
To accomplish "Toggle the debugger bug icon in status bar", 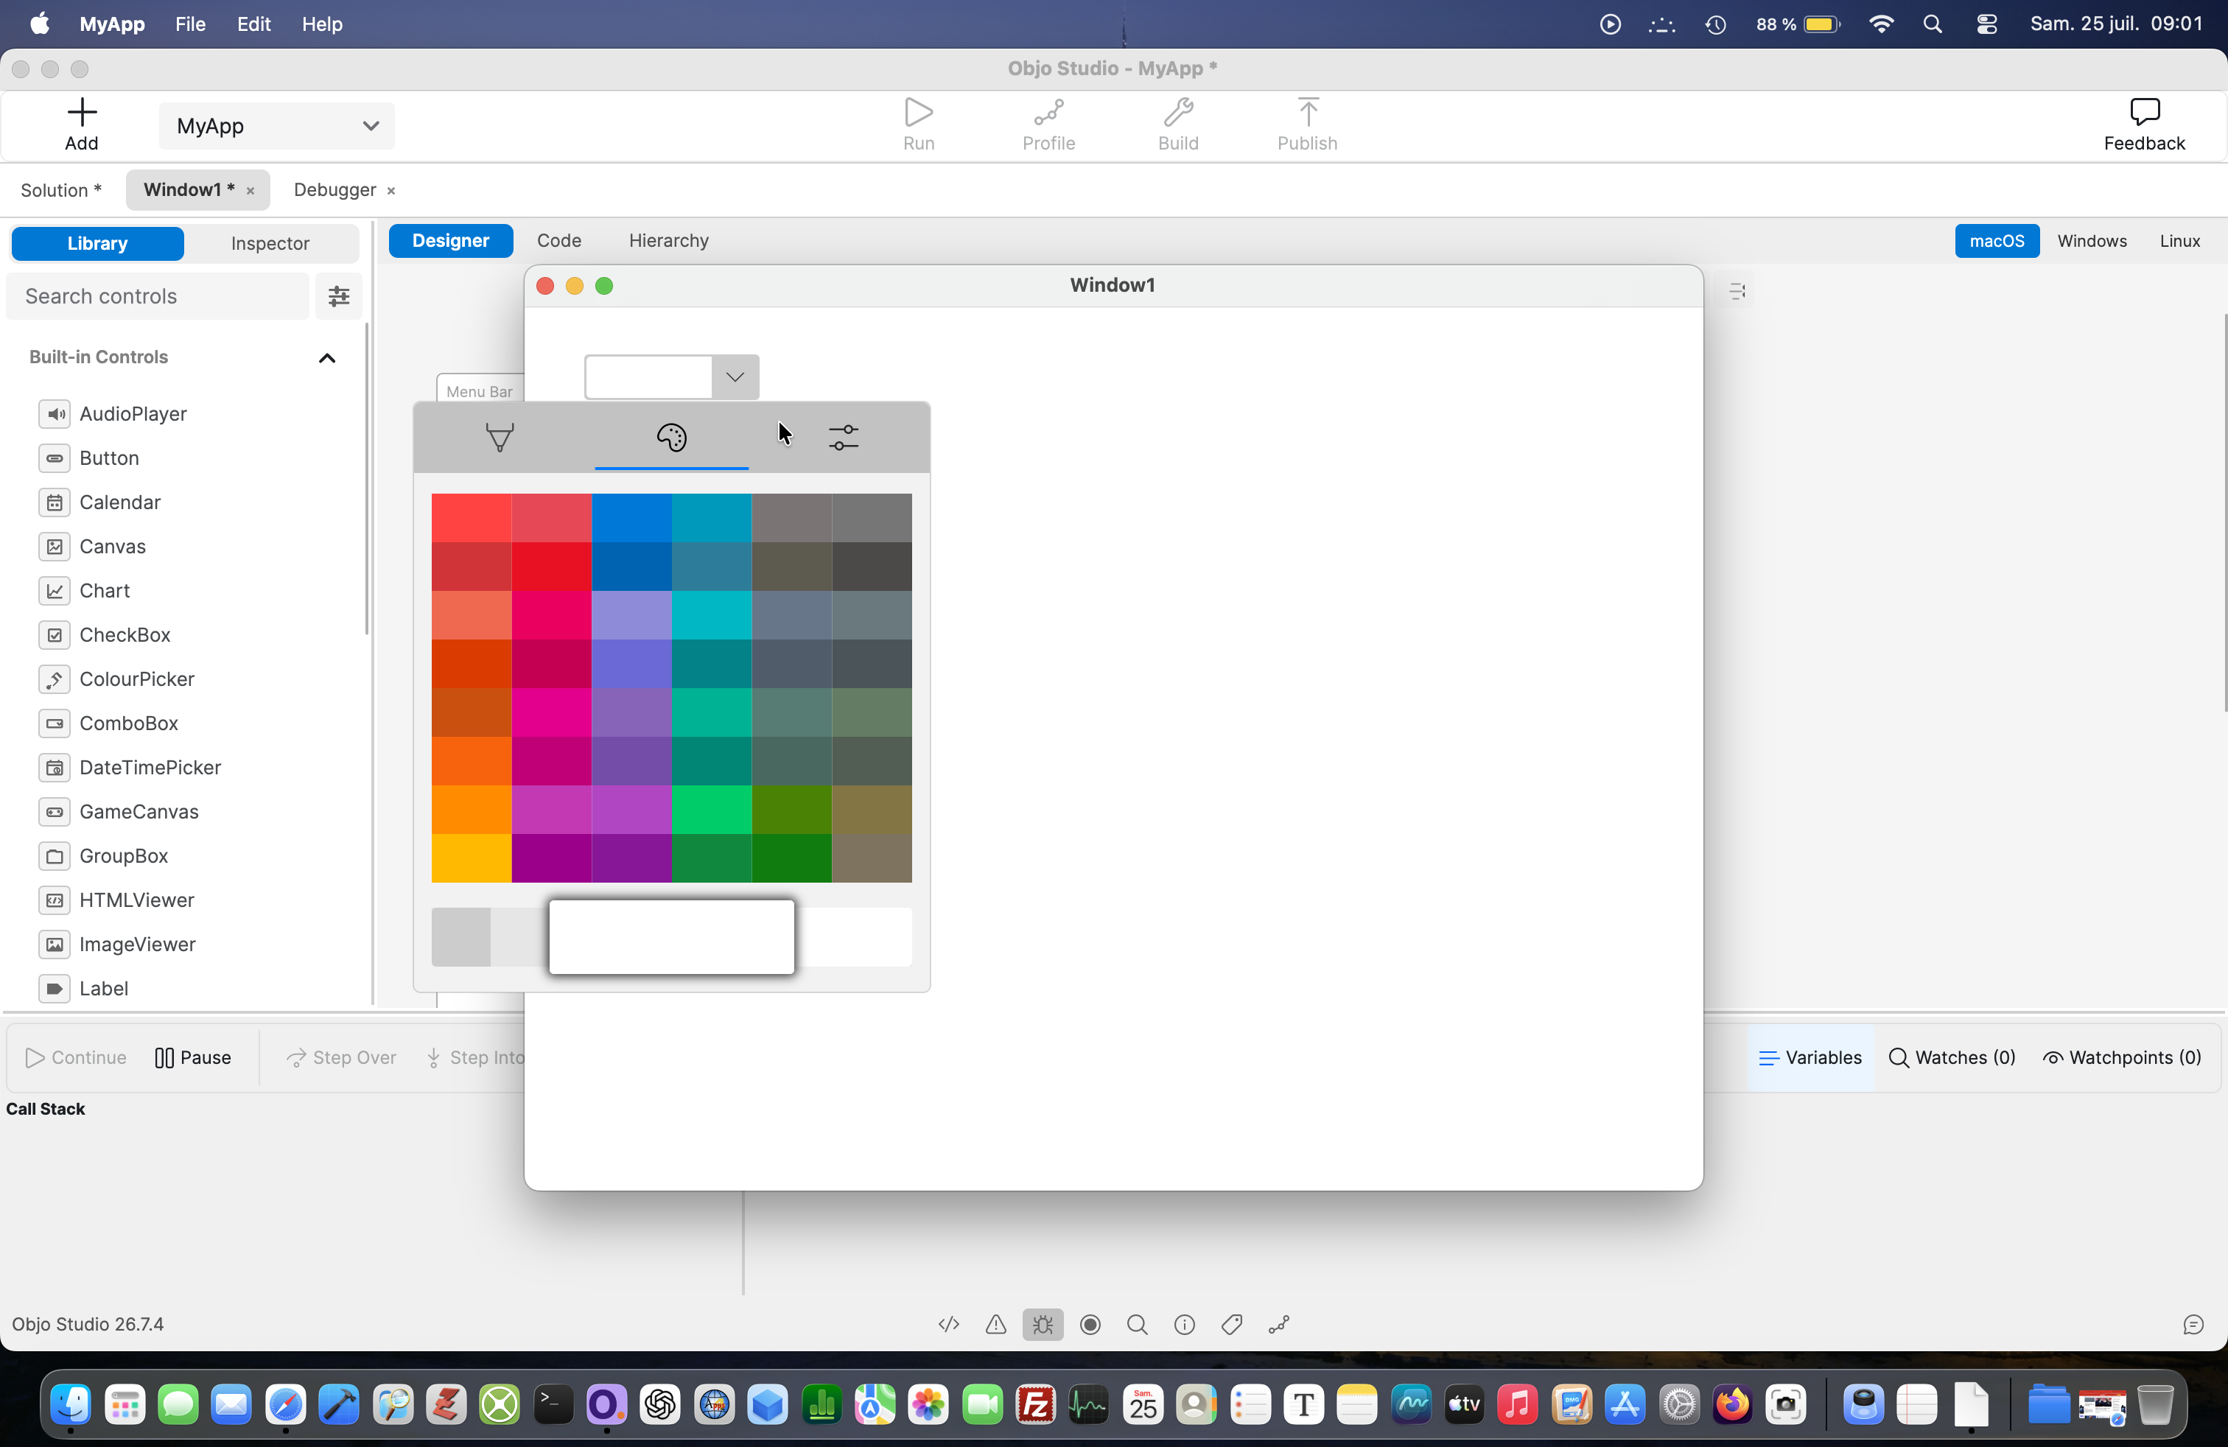I will coord(1043,1325).
